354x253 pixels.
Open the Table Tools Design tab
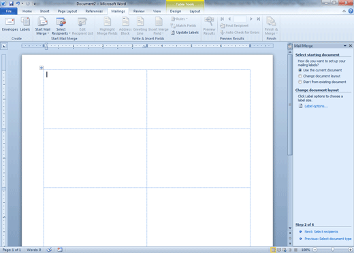click(176, 11)
